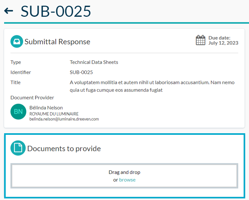
Task: Click the belinda.nelson email address
Action: (x=64, y=119)
